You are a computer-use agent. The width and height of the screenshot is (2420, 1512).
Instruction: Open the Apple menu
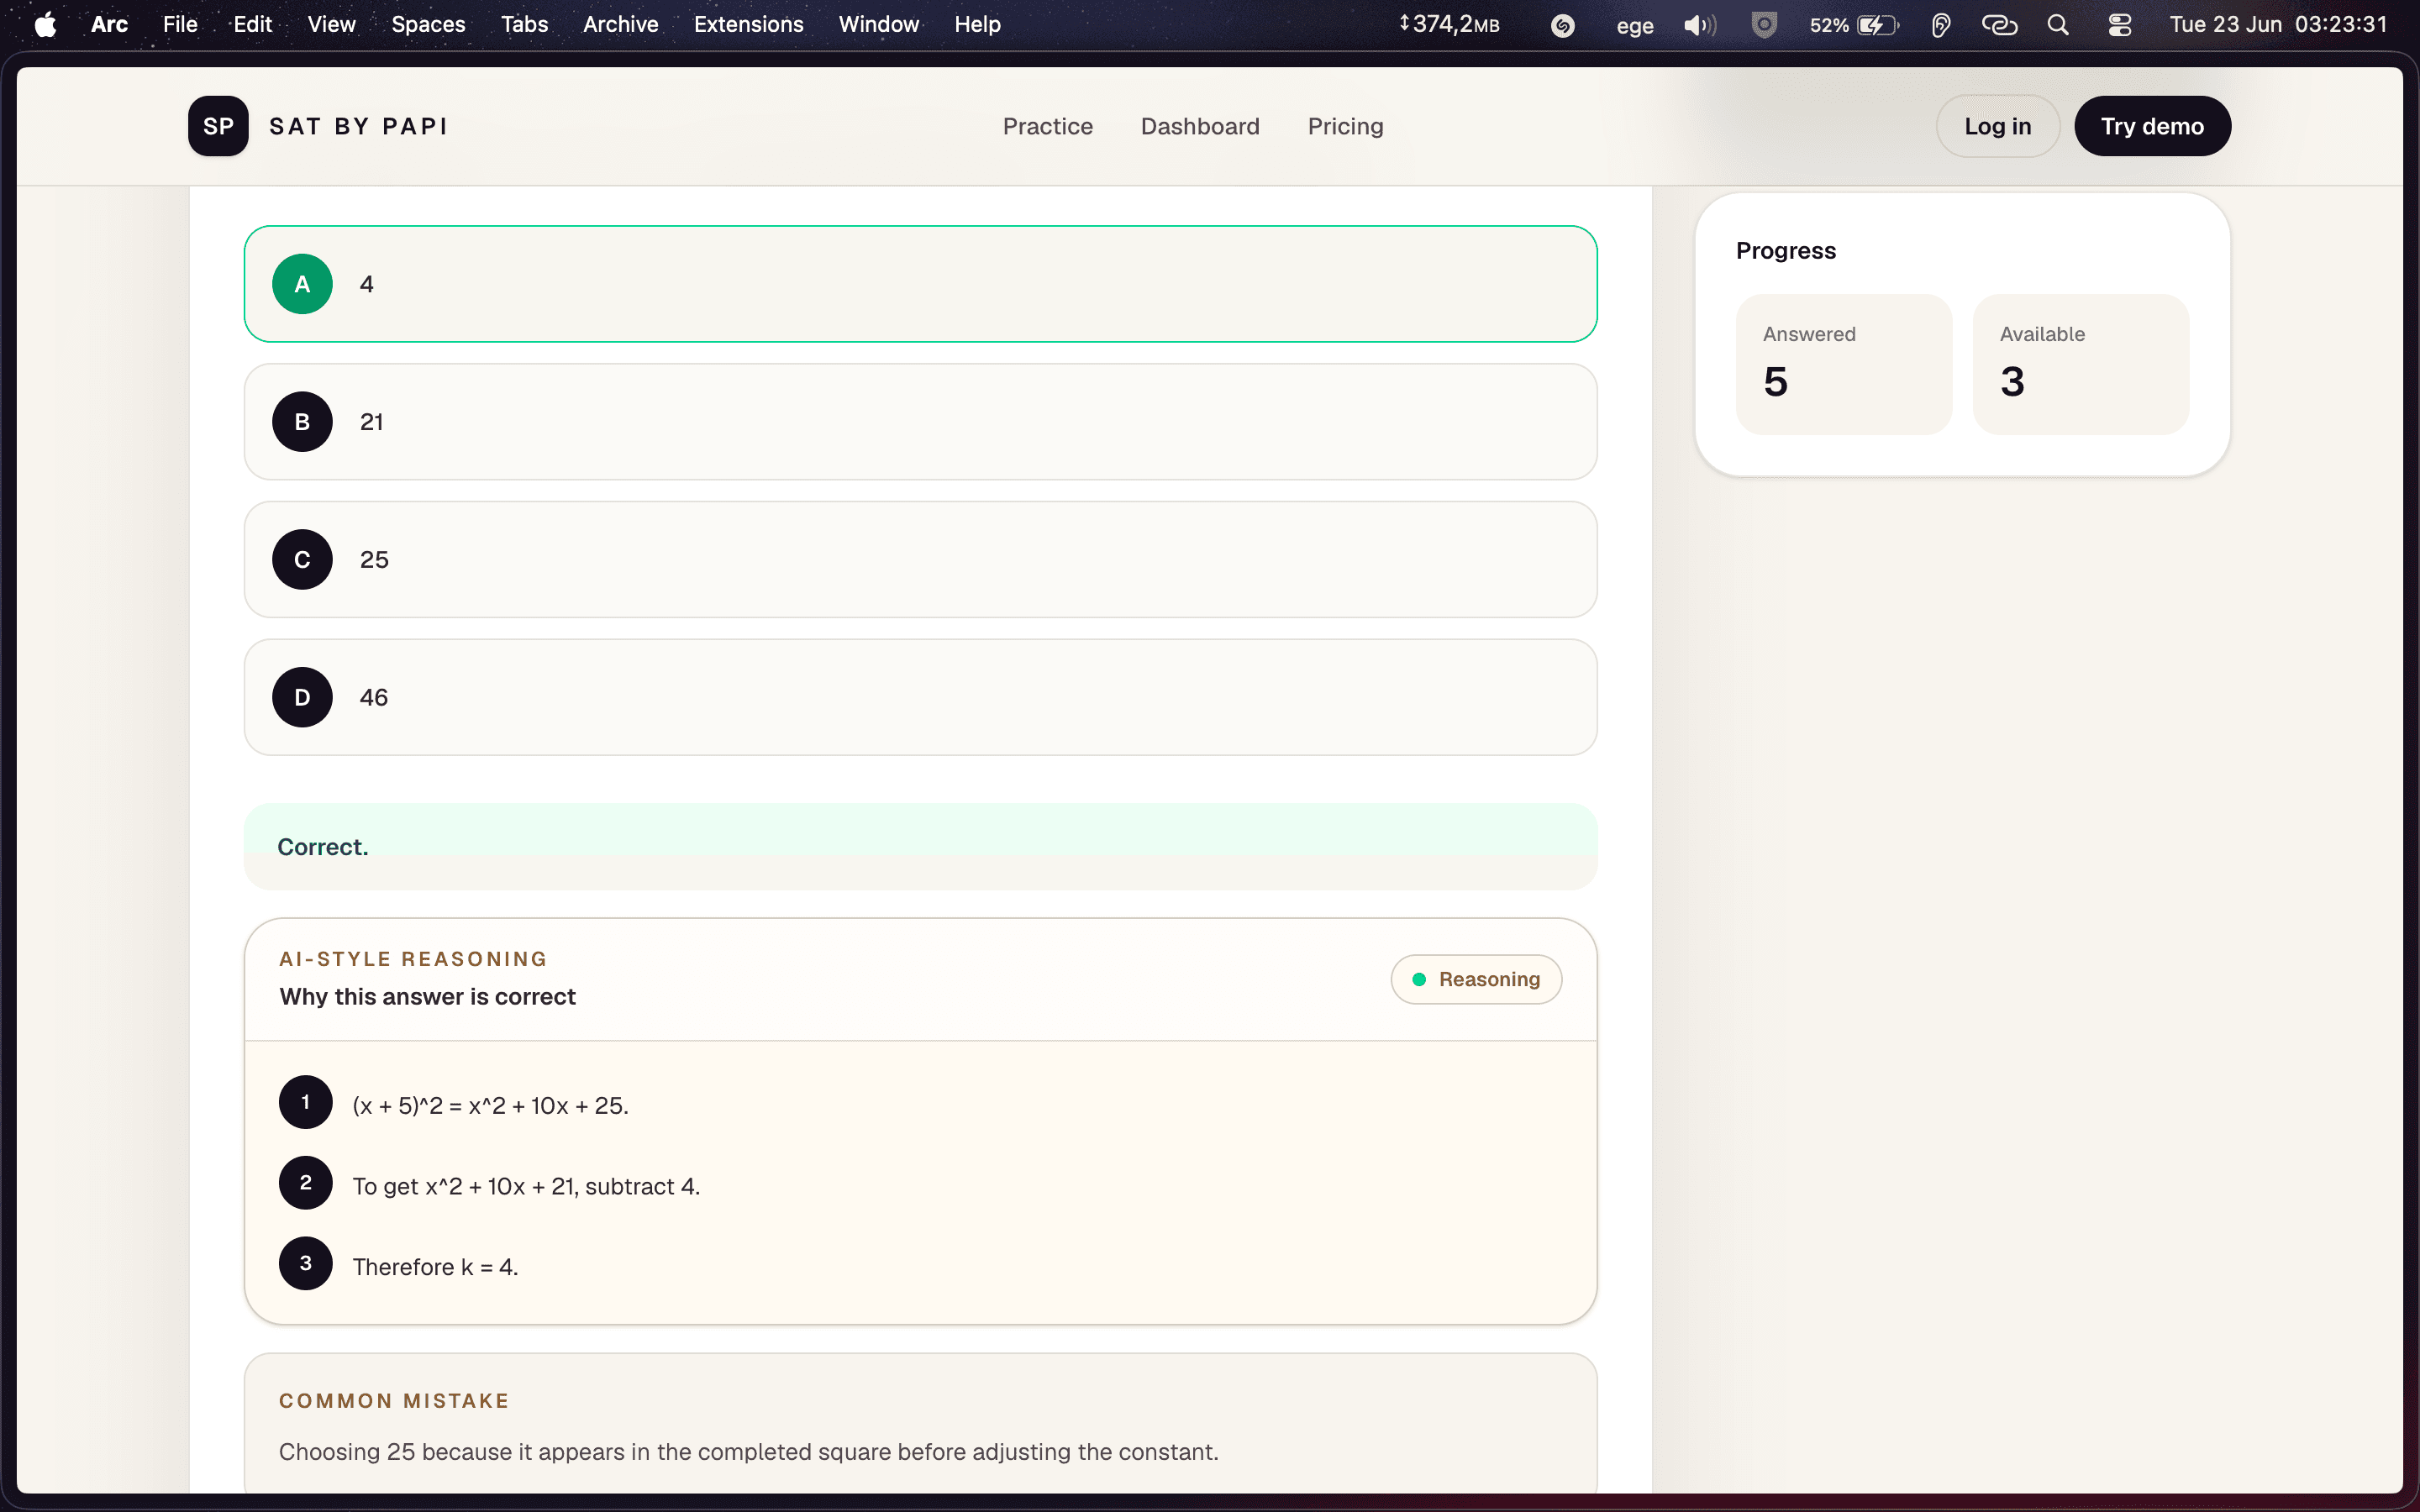[45, 24]
